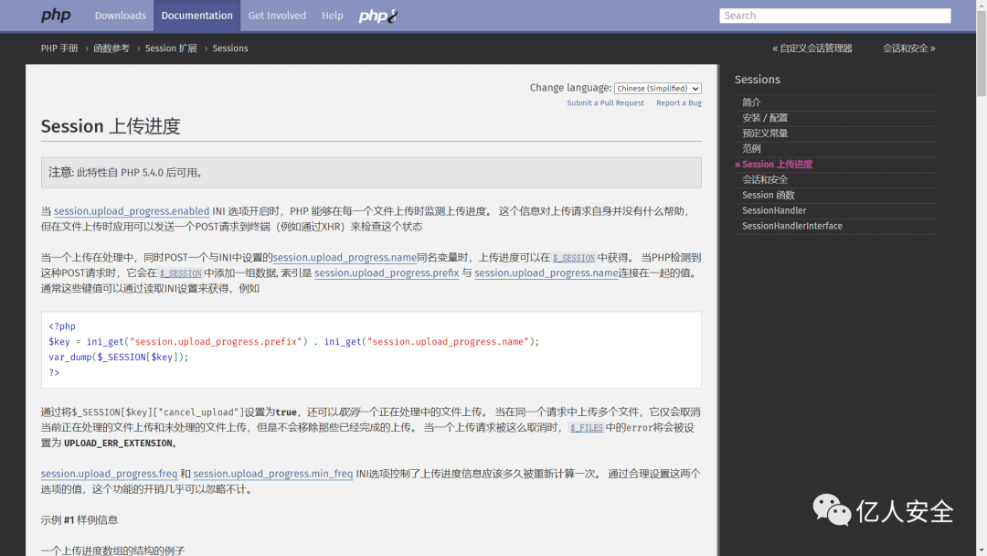The width and height of the screenshot is (987, 556).
Task: Click 示例 #1 样例信息 heading
Action: [x=80, y=520]
